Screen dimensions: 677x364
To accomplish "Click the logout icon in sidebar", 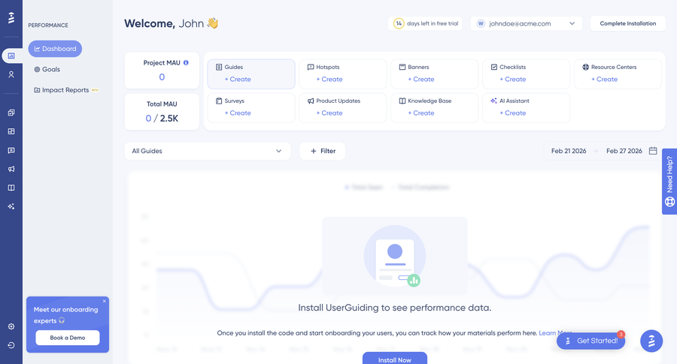I will (x=11, y=345).
